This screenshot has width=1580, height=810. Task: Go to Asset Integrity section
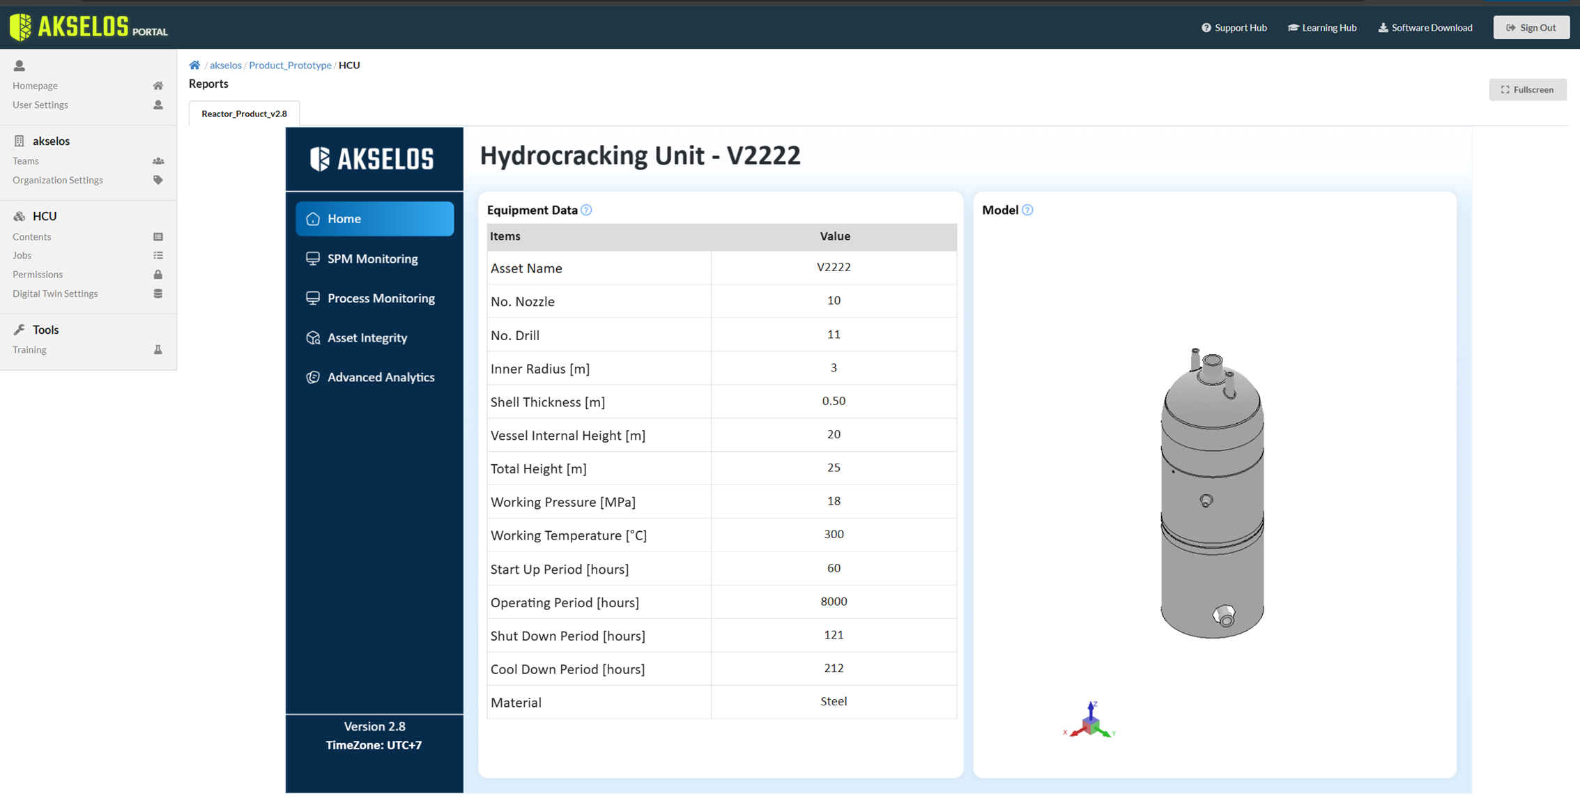tap(367, 338)
